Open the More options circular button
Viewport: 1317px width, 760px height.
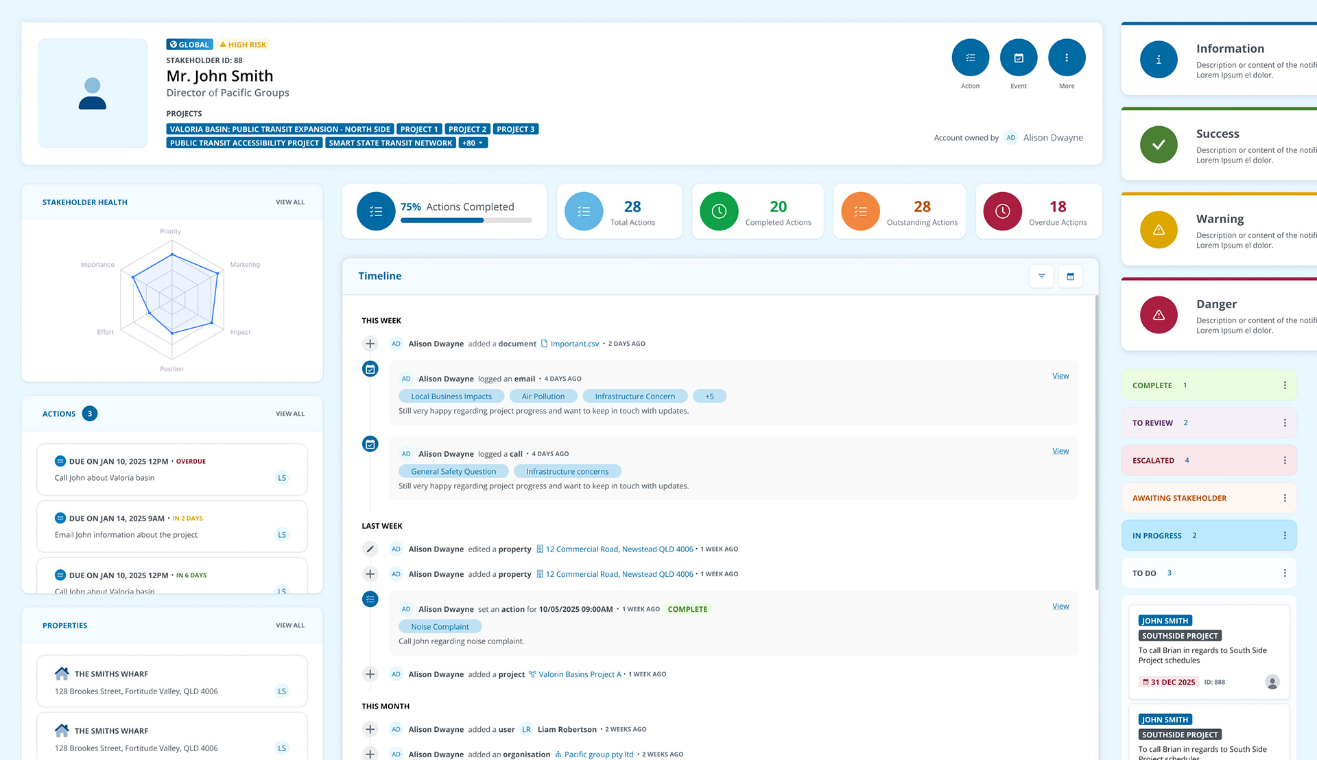[x=1067, y=58]
